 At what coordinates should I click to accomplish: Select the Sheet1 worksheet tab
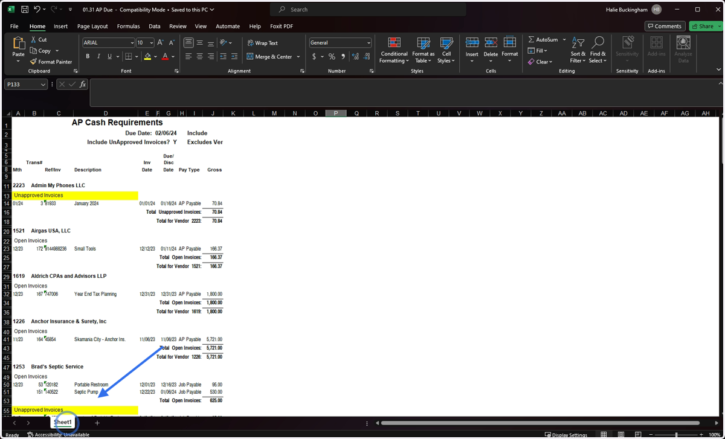click(63, 422)
